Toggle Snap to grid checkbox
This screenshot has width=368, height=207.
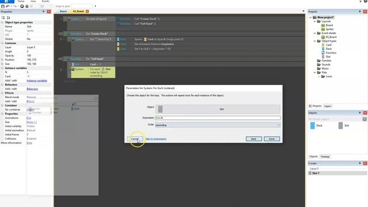(53, 6)
